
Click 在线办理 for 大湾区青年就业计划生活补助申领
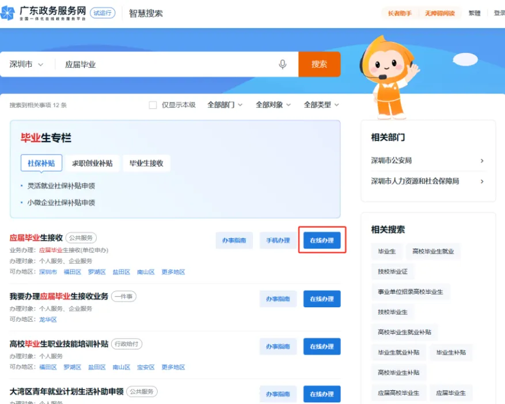click(322, 394)
